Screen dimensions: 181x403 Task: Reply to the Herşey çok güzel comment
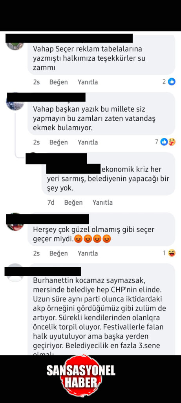point(88,253)
